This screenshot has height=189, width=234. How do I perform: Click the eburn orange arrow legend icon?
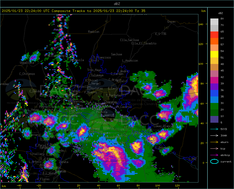coord(214,142)
